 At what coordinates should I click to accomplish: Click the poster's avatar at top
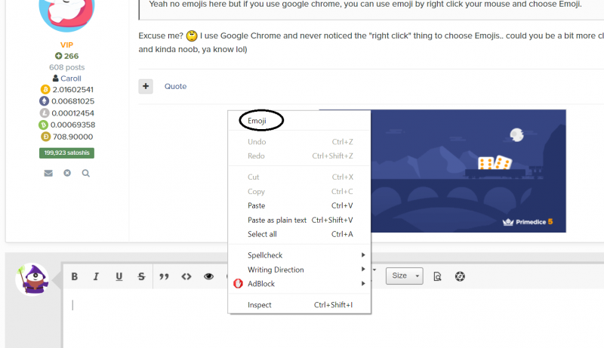click(x=66, y=14)
